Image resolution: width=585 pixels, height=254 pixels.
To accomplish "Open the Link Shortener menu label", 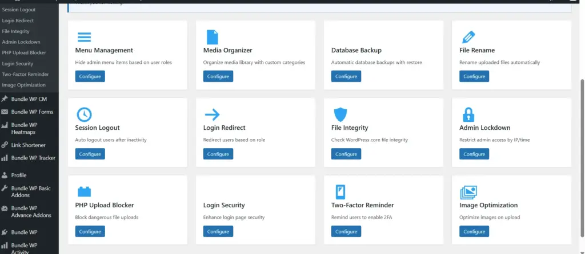I will coord(29,145).
